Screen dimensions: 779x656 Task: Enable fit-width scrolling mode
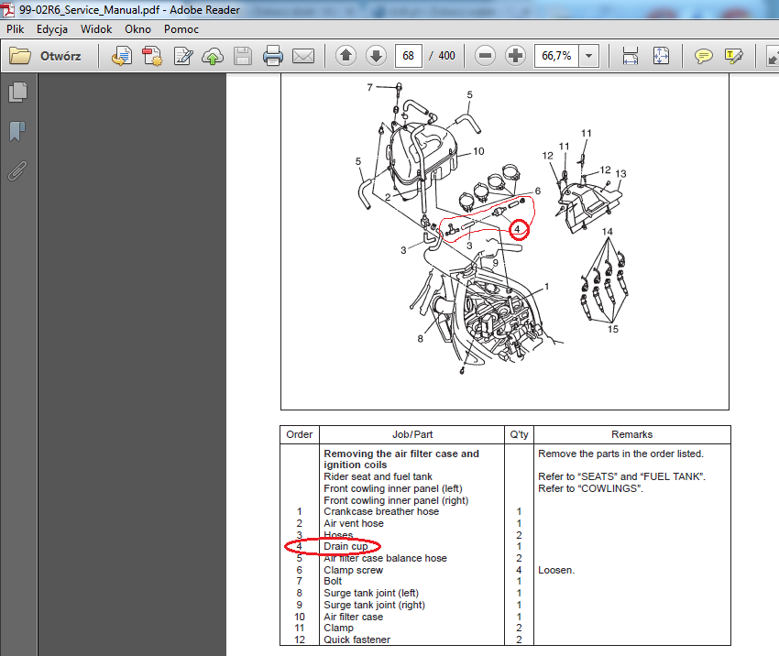click(631, 56)
